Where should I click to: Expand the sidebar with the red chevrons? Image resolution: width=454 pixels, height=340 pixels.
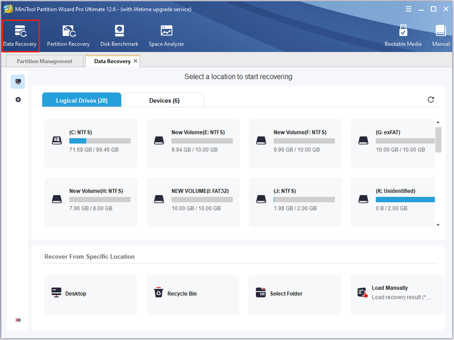pyautogui.click(x=18, y=320)
